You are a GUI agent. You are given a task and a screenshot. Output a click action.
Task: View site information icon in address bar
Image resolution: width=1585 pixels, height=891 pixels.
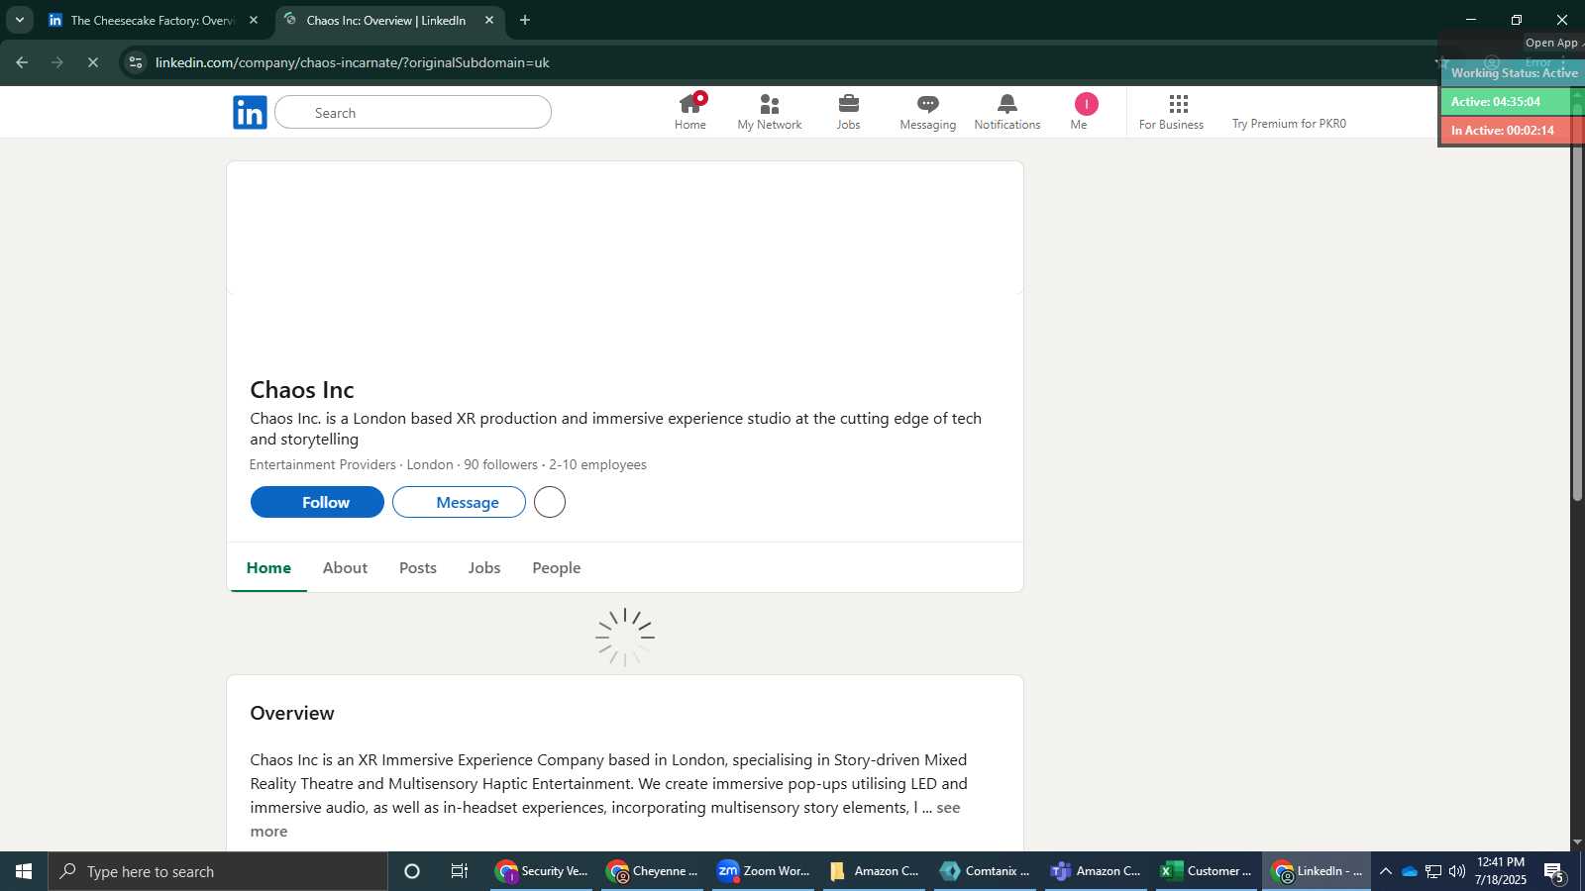[136, 62]
